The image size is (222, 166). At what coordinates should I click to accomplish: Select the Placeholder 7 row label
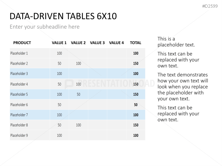click(x=19, y=115)
